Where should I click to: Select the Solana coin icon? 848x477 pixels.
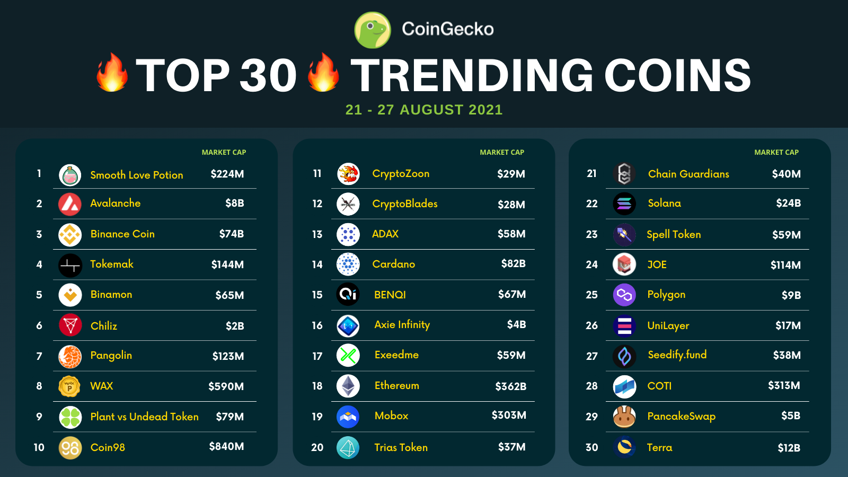[624, 204]
